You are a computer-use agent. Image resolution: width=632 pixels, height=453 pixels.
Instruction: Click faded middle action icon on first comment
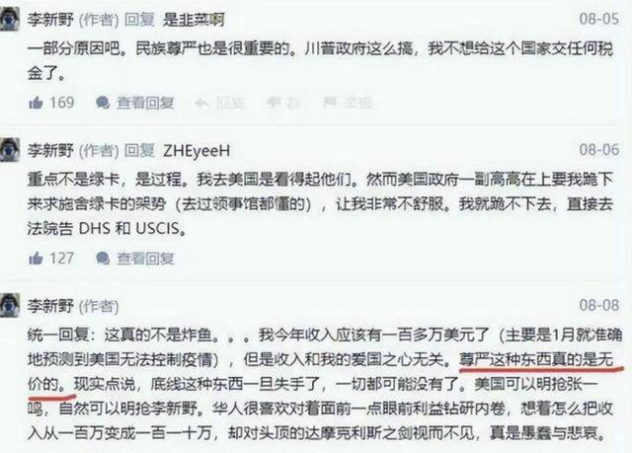(273, 103)
